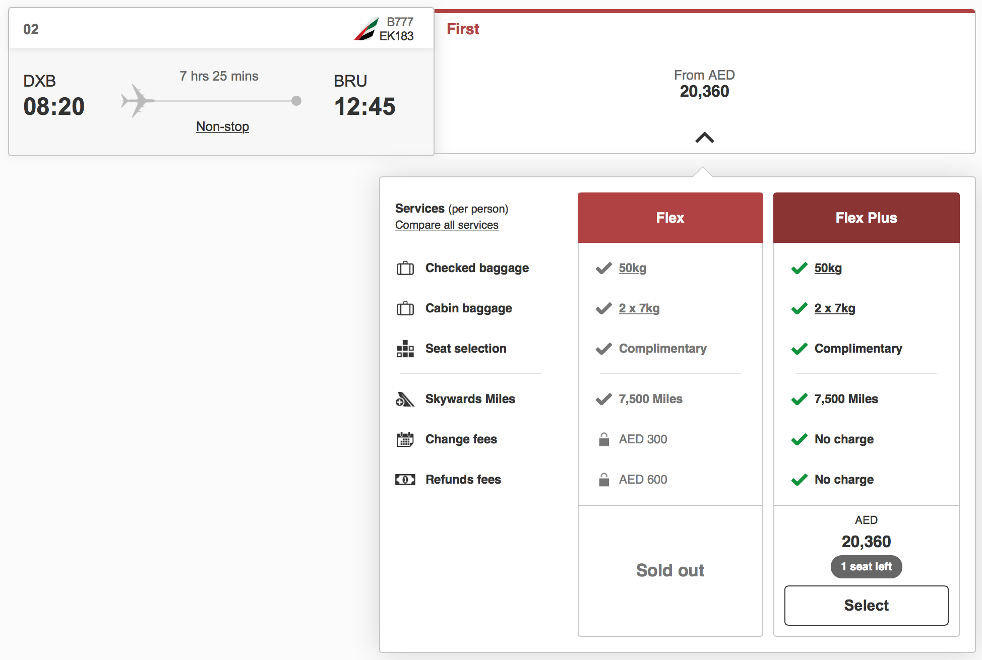Screen dimensions: 982x660
Task: Open Compare all services link
Action: click(x=447, y=225)
